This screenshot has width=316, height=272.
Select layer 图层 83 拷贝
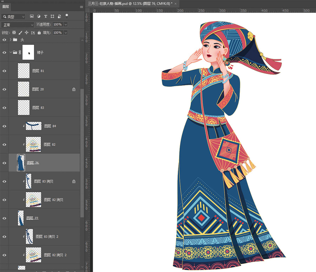click(44, 181)
